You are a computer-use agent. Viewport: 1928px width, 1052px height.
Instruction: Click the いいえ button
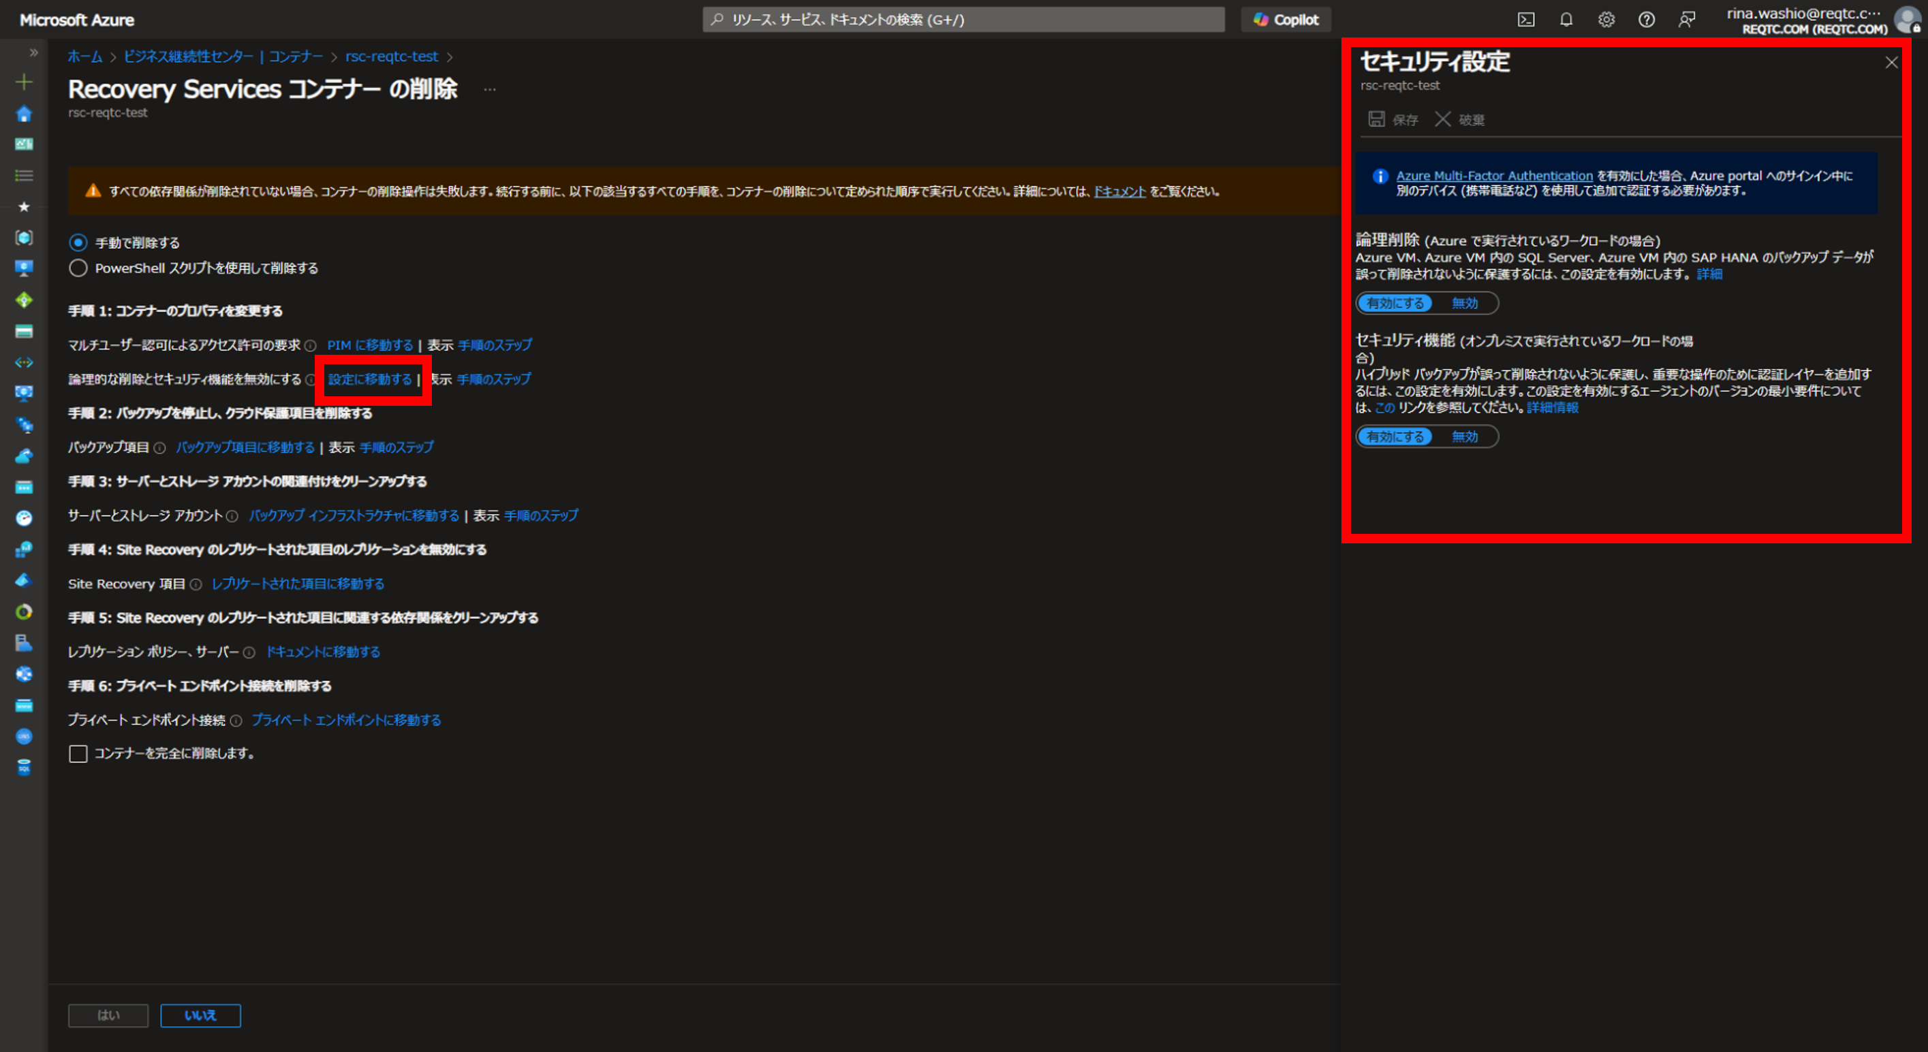[x=200, y=1015]
